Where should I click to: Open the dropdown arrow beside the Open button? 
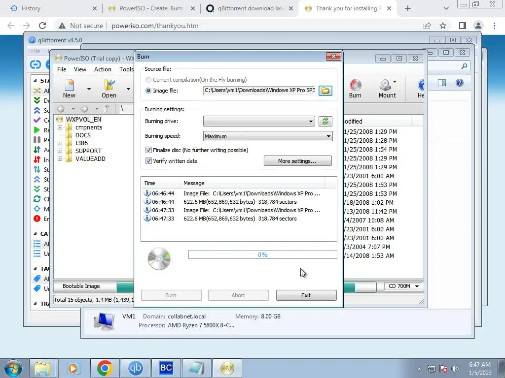(128, 89)
